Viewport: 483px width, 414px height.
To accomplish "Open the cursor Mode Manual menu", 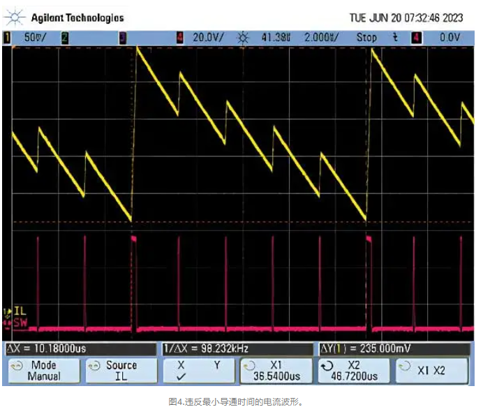I will [42, 371].
